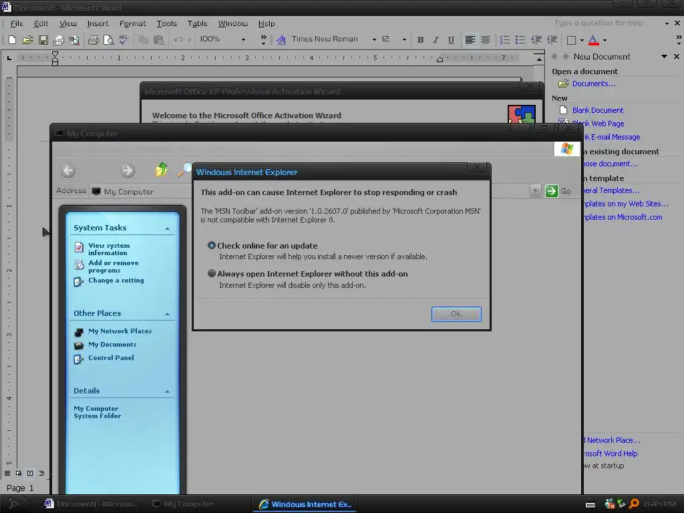
Task: Click the Outside Border icon in Word
Action: pos(571,40)
